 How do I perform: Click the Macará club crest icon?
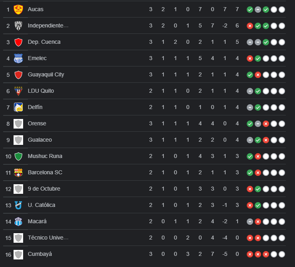(18, 222)
